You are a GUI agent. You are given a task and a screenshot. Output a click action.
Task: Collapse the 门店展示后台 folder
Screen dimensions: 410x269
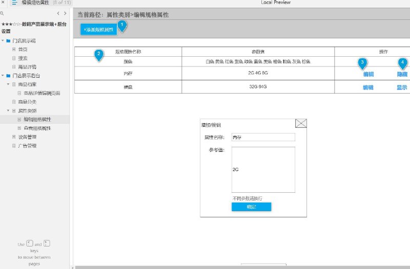(x=3, y=76)
